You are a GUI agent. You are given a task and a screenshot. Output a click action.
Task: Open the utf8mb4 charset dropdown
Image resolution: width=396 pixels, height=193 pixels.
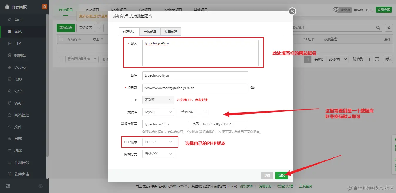pyautogui.click(x=192, y=112)
